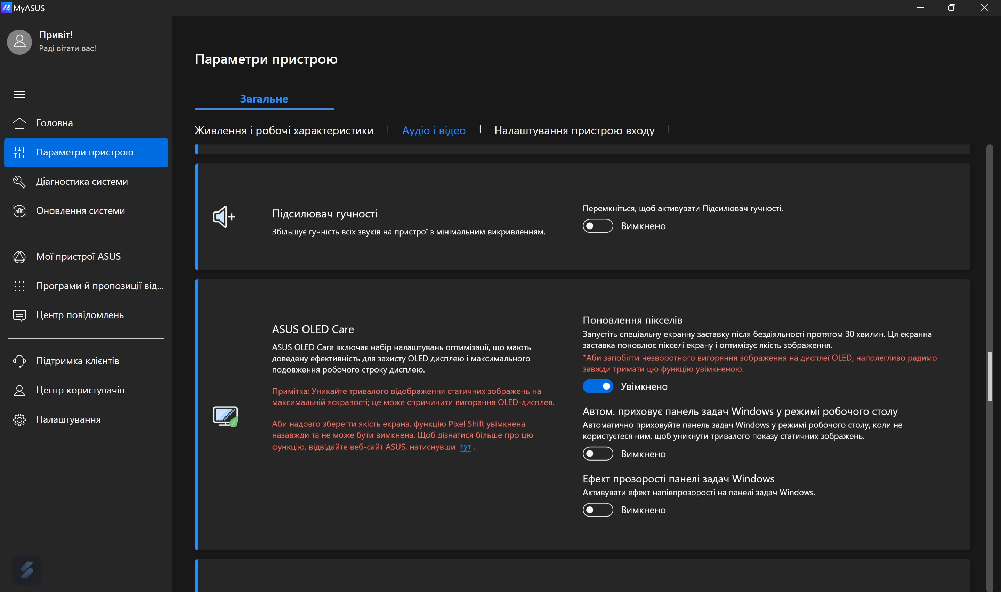Open Налаштування gear icon
The image size is (1001, 592).
pyautogui.click(x=19, y=420)
